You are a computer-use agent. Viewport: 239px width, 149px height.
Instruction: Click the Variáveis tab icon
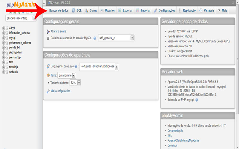(x=201, y=10)
